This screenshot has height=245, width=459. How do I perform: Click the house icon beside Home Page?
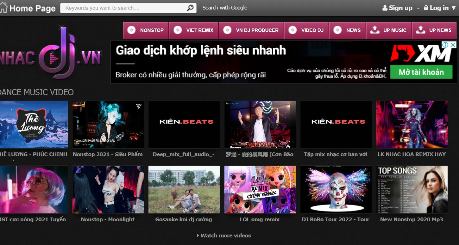[3, 8]
